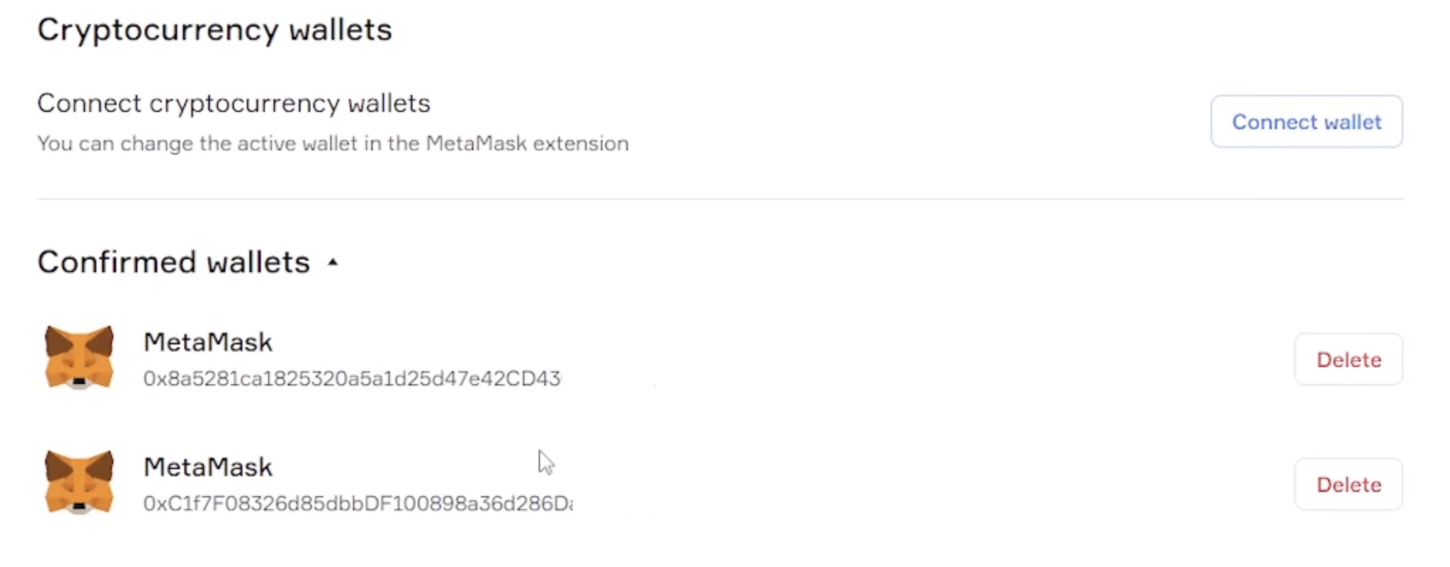Viewport: 1450px width, 567px height.
Task: Click the Connect cryptocurrency wallets label
Action: pos(233,103)
